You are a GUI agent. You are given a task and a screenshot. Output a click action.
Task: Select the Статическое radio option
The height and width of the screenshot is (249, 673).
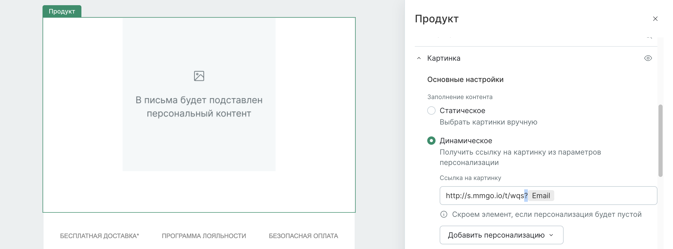(431, 110)
